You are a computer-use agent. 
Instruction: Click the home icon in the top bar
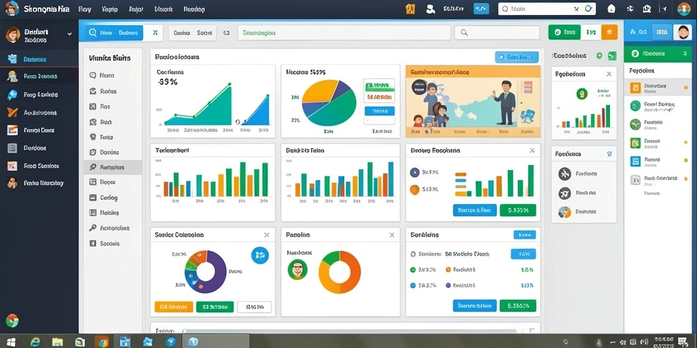click(611, 8)
